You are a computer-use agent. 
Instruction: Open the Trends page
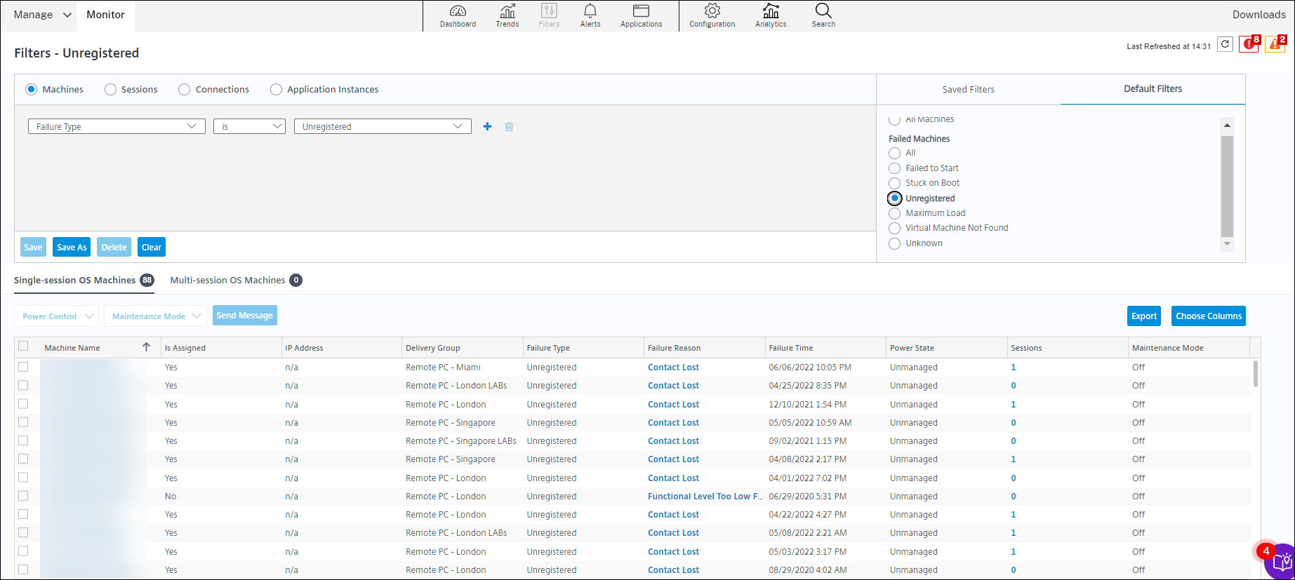(x=507, y=15)
